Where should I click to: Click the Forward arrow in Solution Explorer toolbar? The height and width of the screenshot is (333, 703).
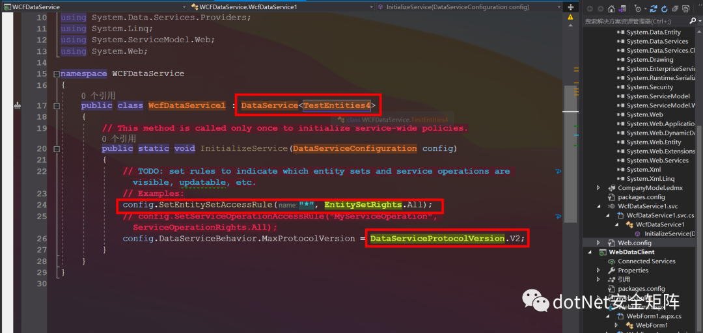pyautogui.click(x=600, y=8)
